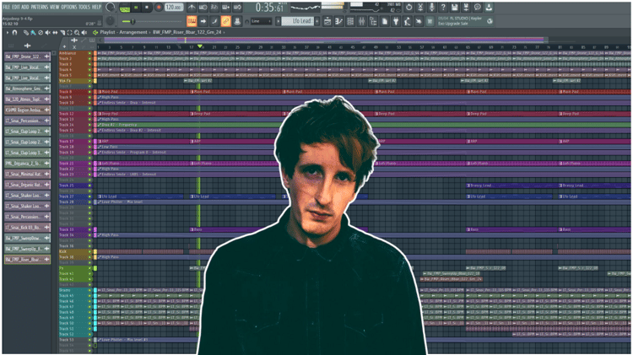Open the tempo tapper icon
Image resolution: width=633 pixels, height=355 pixels.
tap(407, 21)
